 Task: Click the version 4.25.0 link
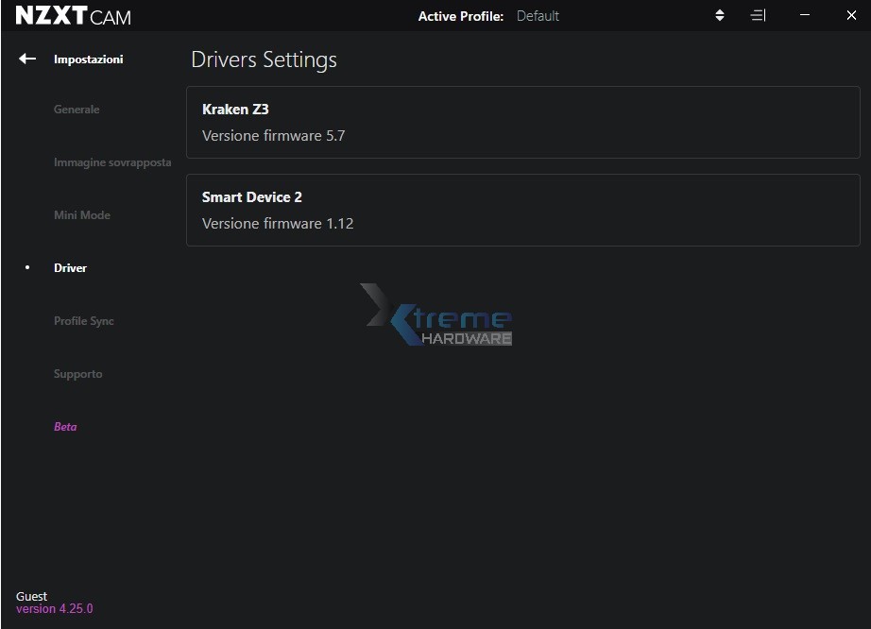click(x=55, y=609)
